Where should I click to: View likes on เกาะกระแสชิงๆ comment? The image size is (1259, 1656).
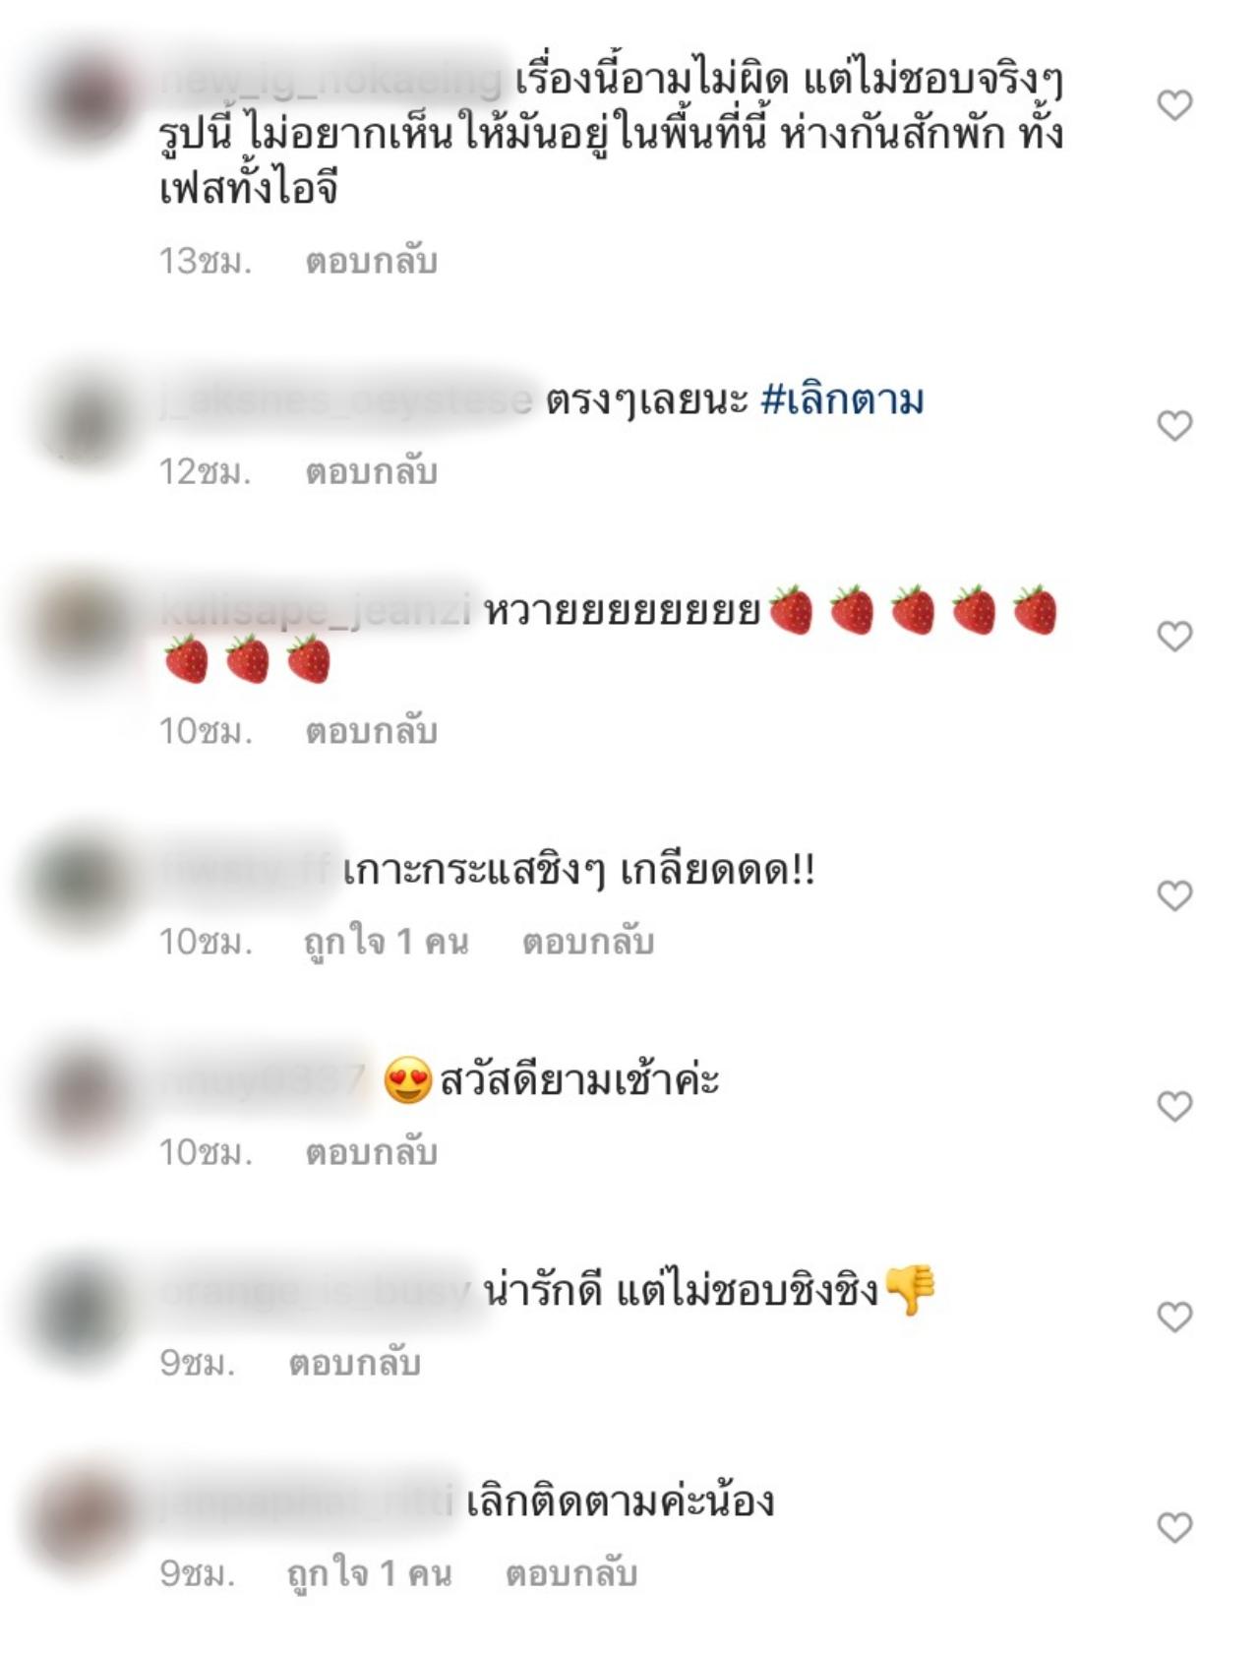pos(386,942)
